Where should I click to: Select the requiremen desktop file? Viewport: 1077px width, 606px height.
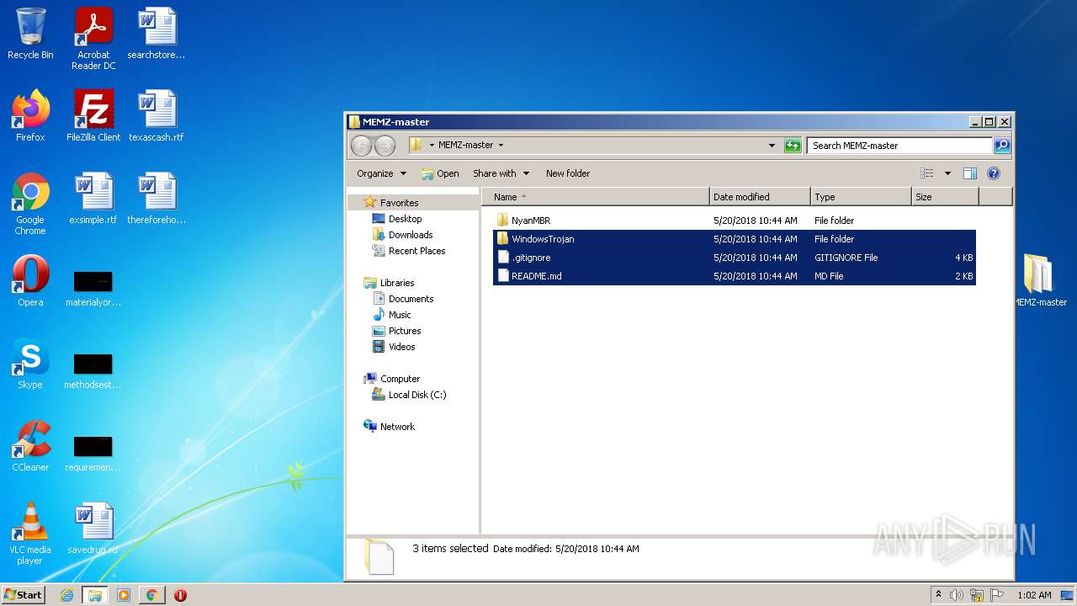click(x=93, y=451)
